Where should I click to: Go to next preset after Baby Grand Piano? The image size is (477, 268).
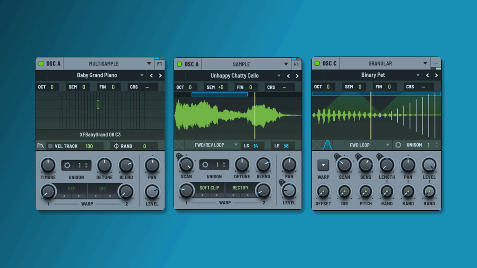160,75
